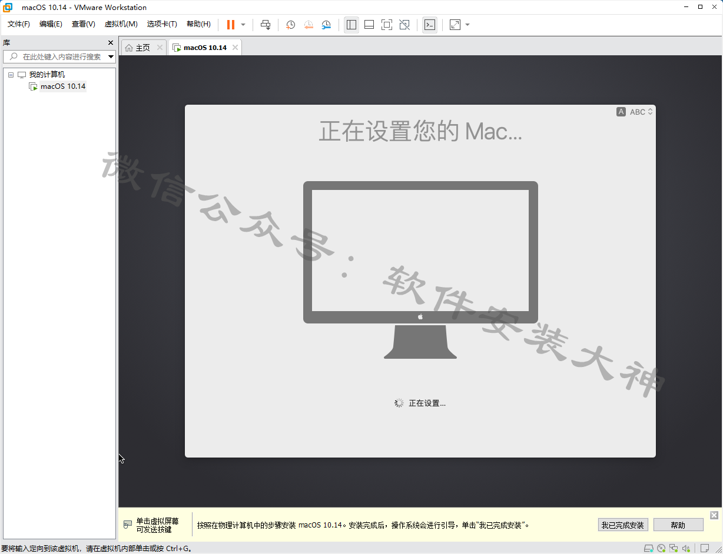
Task: Click the 我已完成安装 button
Action: tap(623, 525)
